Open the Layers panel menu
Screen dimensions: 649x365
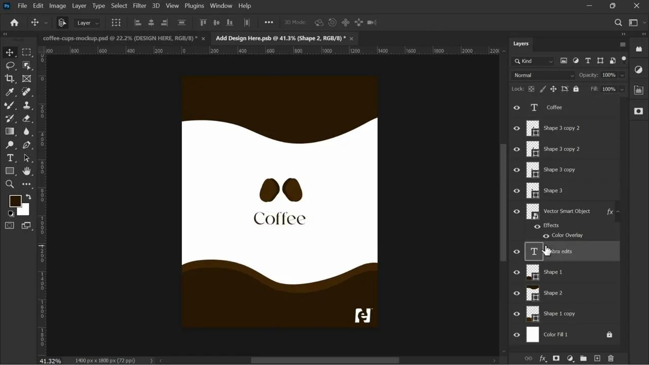click(623, 44)
